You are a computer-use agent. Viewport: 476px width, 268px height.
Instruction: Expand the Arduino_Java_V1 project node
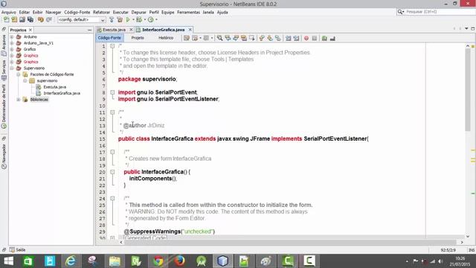tap(12, 43)
